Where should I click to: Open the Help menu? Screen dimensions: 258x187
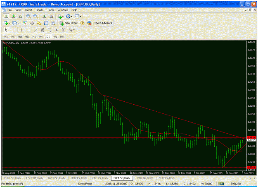74,10
